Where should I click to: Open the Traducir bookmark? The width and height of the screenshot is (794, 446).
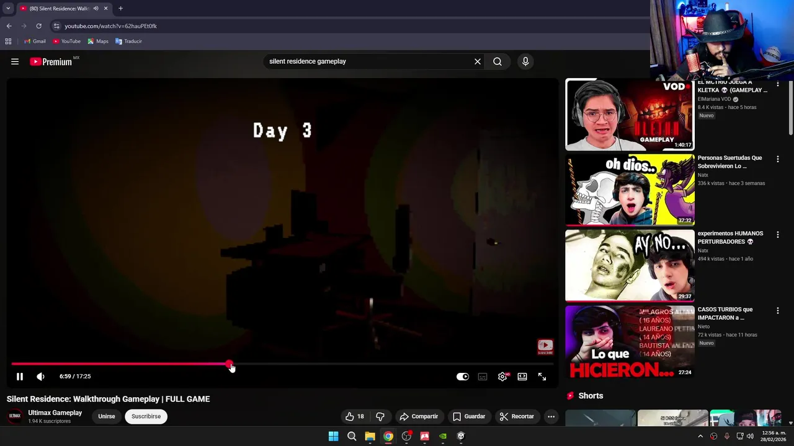point(128,42)
